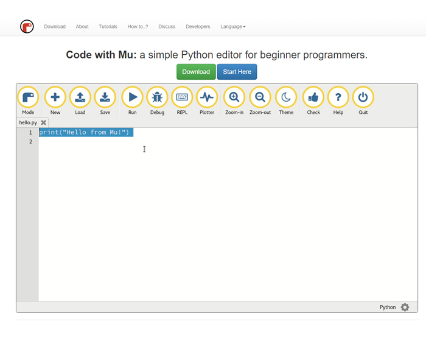Screen dimensions: 426x341
Task: Click the Mode icon in Mu toolbar
Action: click(x=28, y=97)
